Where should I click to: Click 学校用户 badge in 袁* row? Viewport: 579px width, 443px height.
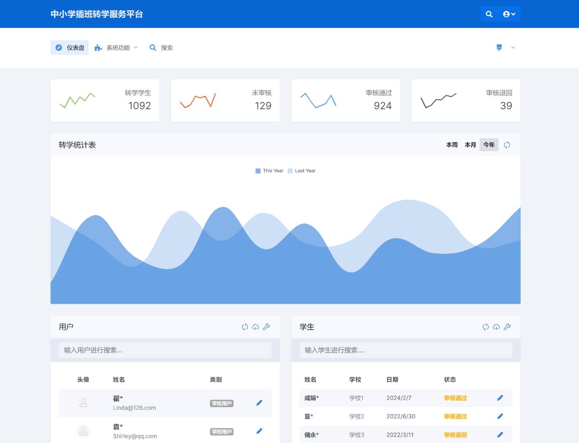(x=222, y=432)
